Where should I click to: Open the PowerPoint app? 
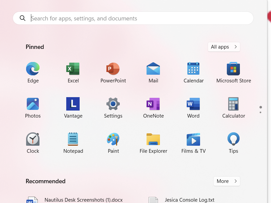click(x=113, y=73)
